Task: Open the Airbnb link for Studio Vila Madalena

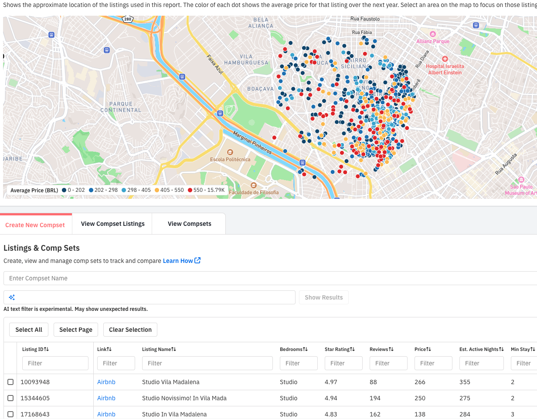Action: pyautogui.click(x=106, y=382)
